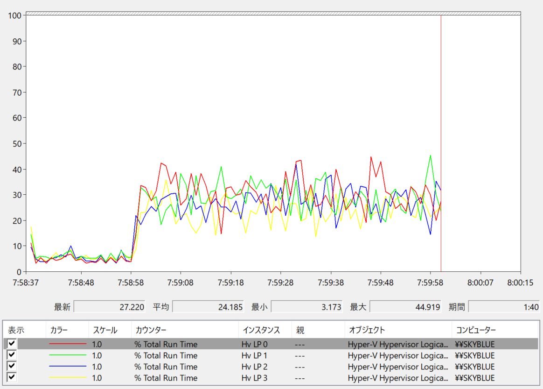The height and width of the screenshot is (389, 543).
Task: Uncheck the Hv LP 1 display checkbox
Action: point(11,355)
